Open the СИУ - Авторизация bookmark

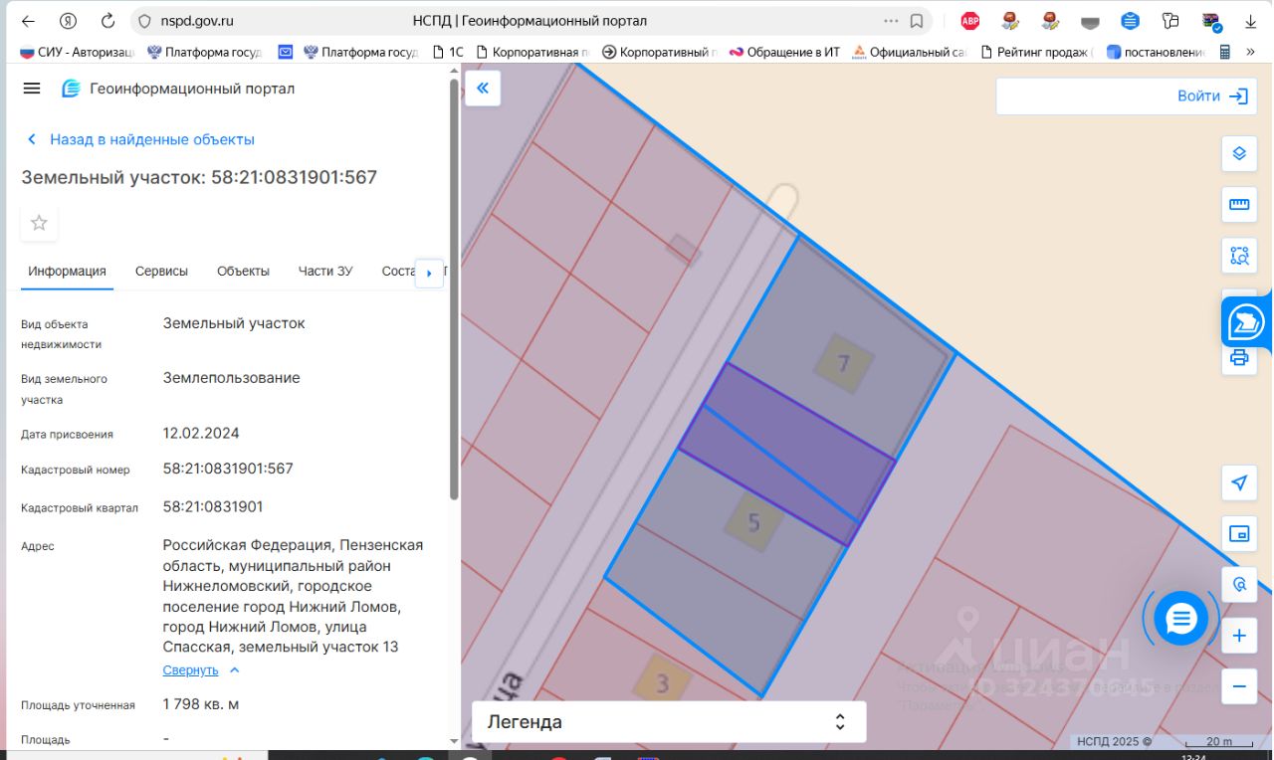click(78, 52)
